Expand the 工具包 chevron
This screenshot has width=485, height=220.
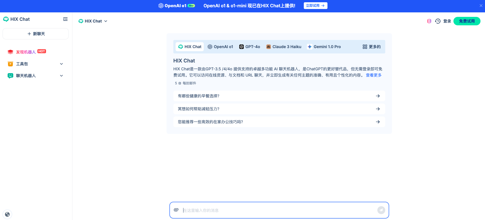point(61,64)
